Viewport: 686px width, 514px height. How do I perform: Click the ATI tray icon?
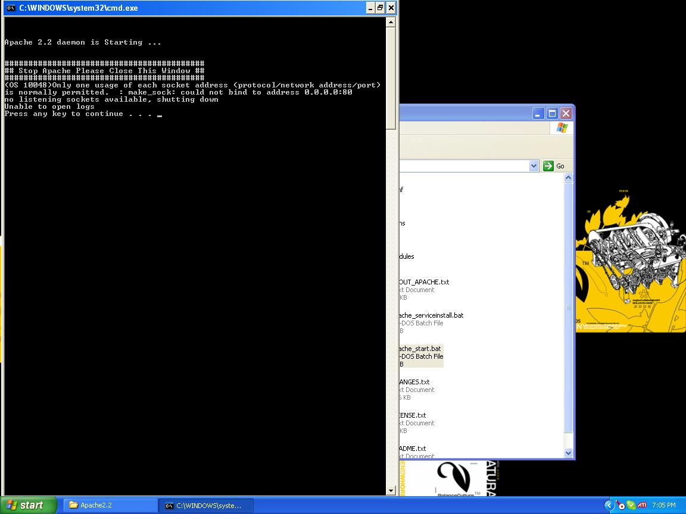(x=642, y=505)
